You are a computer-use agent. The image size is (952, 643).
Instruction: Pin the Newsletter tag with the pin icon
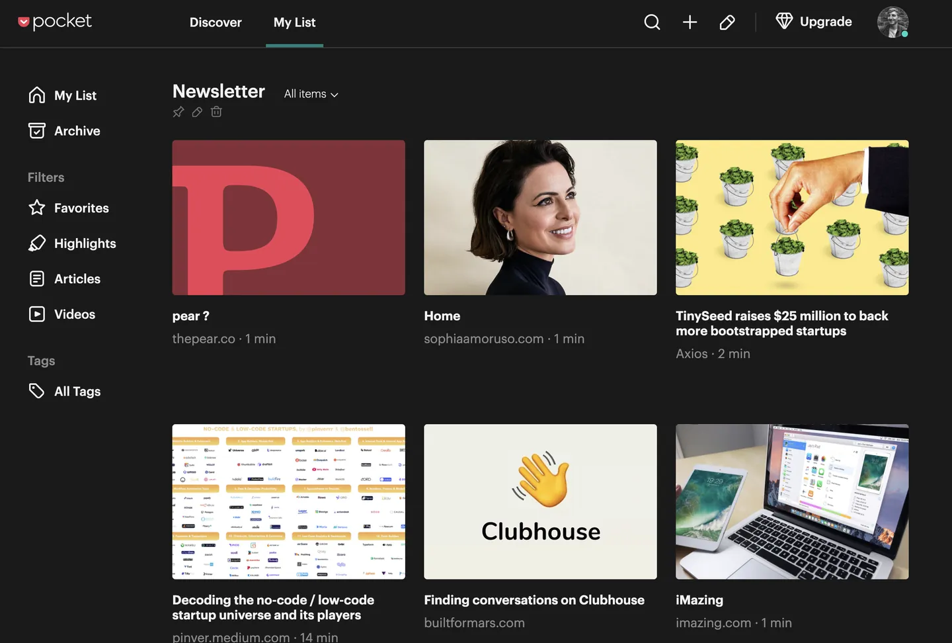point(178,112)
